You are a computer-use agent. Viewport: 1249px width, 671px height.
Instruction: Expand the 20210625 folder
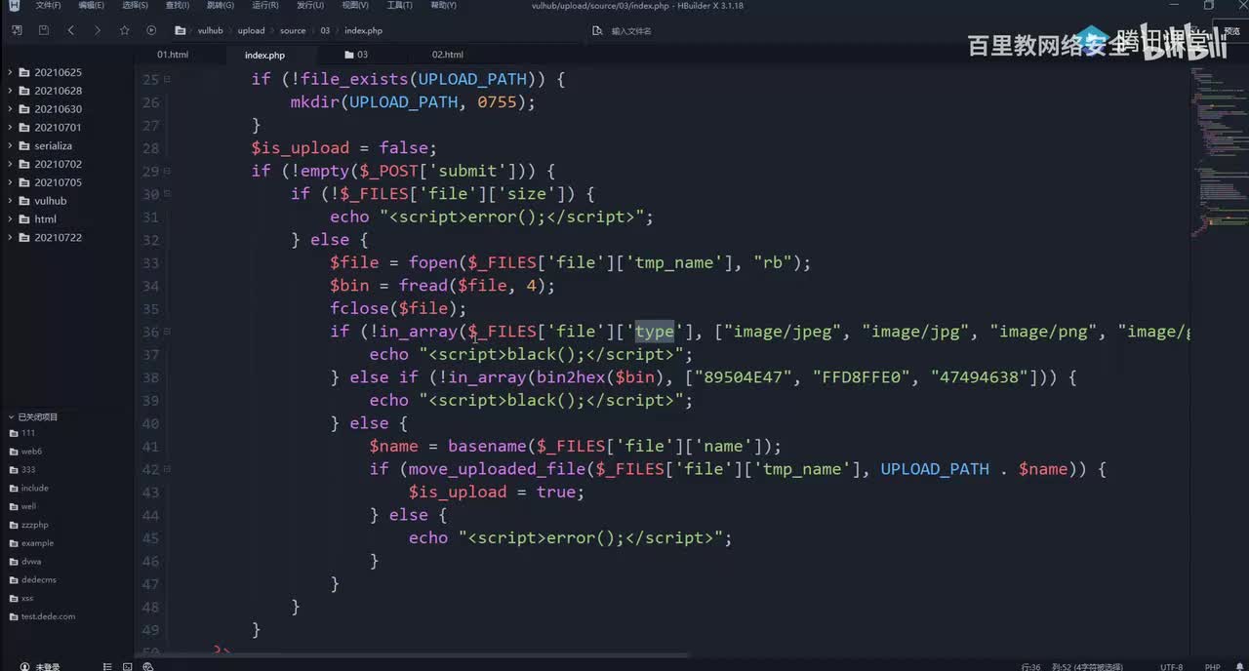tap(11, 72)
